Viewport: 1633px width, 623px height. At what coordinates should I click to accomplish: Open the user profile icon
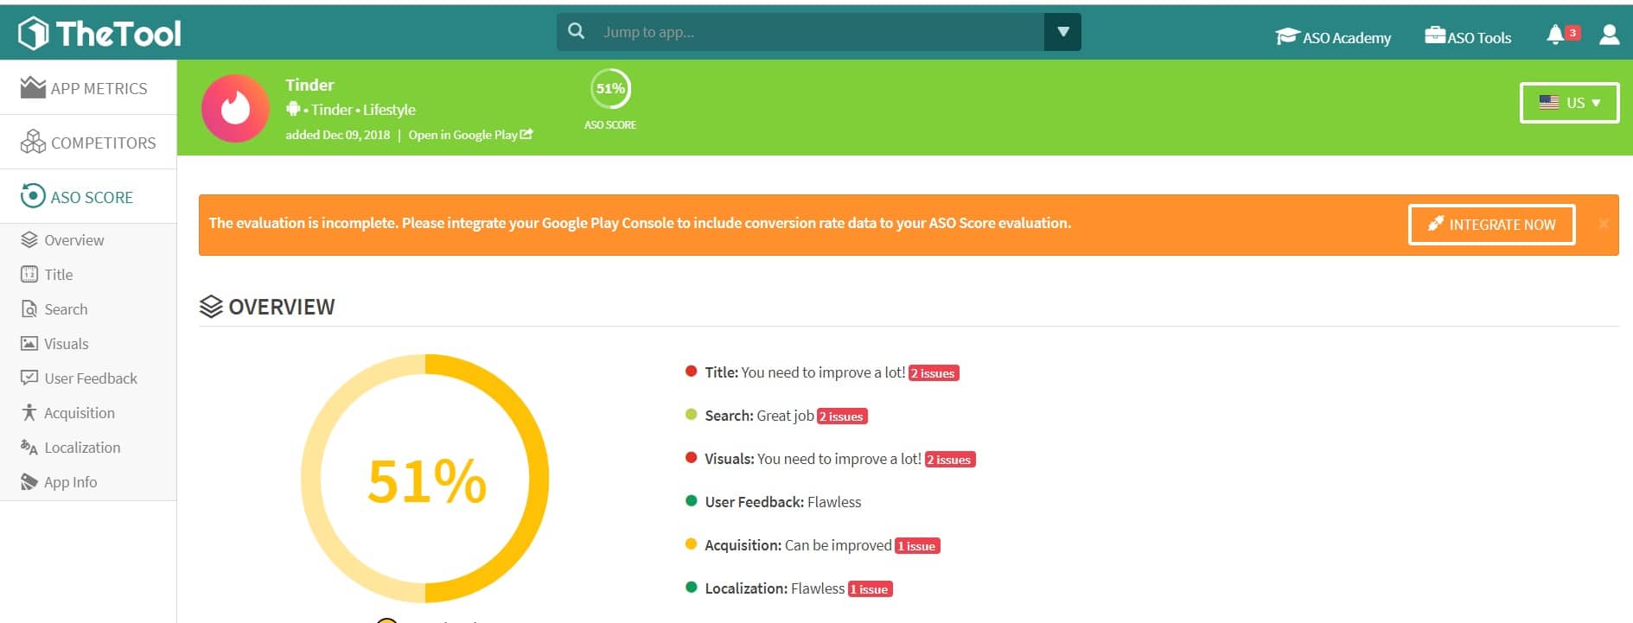pyautogui.click(x=1609, y=34)
